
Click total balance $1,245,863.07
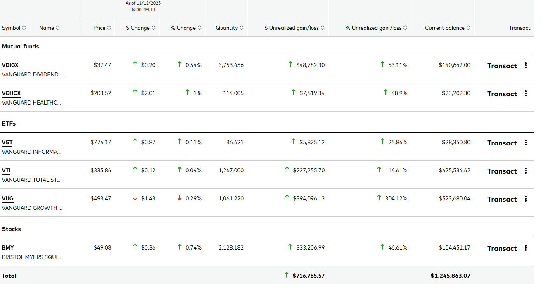click(451, 276)
